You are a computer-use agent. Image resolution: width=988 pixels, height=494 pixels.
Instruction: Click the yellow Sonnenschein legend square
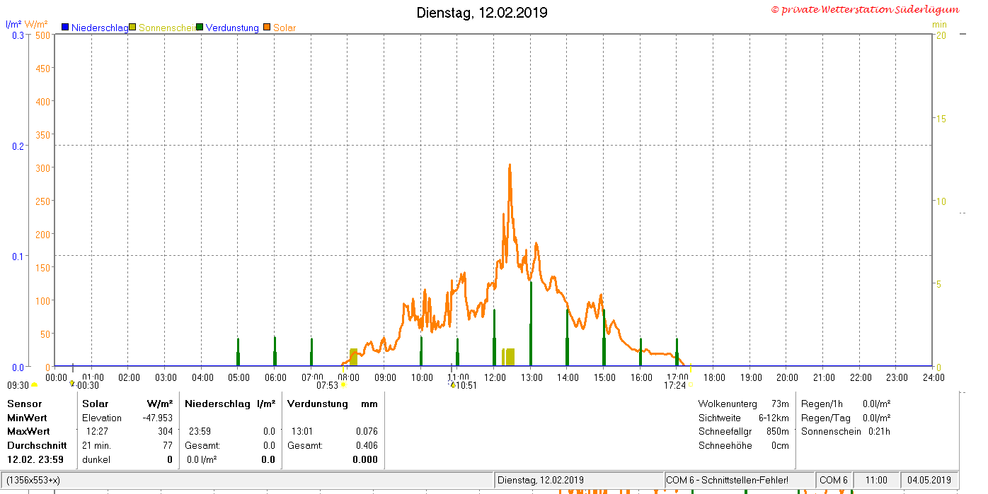[x=132, y=28]
